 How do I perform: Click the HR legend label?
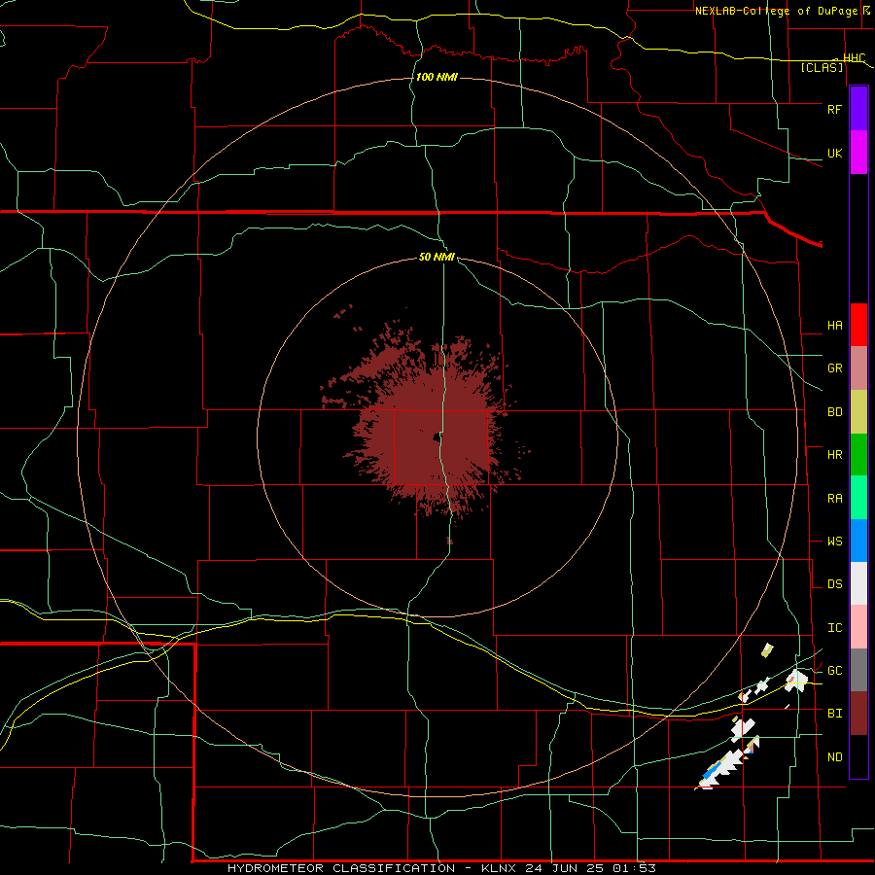834,455
